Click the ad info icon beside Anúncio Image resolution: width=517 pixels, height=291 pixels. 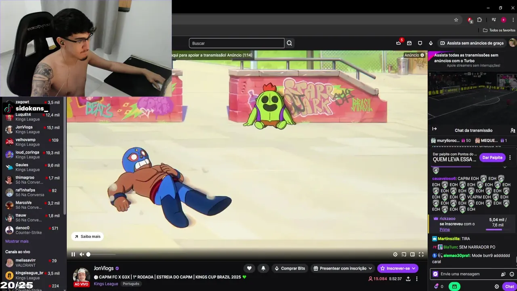click(x=422, y=55)
